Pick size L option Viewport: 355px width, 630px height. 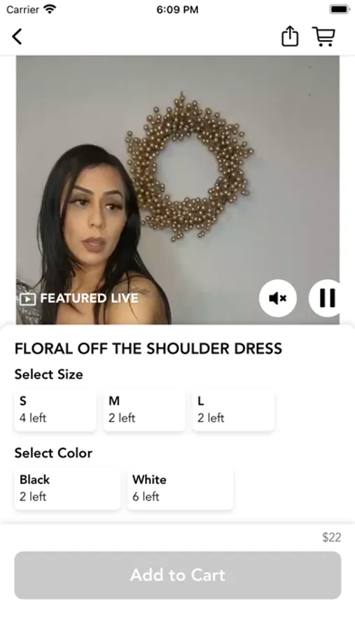pyautogui.click(x=234, y=409)
